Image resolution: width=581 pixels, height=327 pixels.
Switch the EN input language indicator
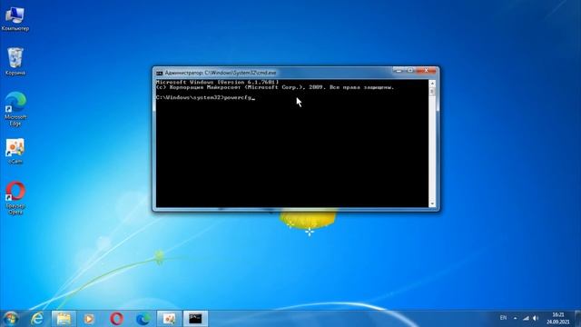[503, 318]
